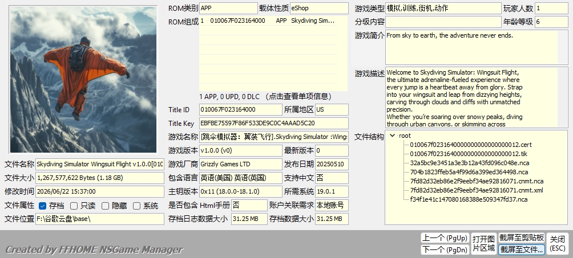This screenshot has height=258, width=573.
Task: Click the 文件大小 1,267,577,622 Bytes field
Action: (x=100, y=178)
